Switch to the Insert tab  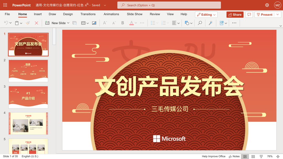click(38, 14)
